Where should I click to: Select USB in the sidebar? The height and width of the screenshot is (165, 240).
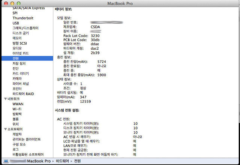click(16, 23)
